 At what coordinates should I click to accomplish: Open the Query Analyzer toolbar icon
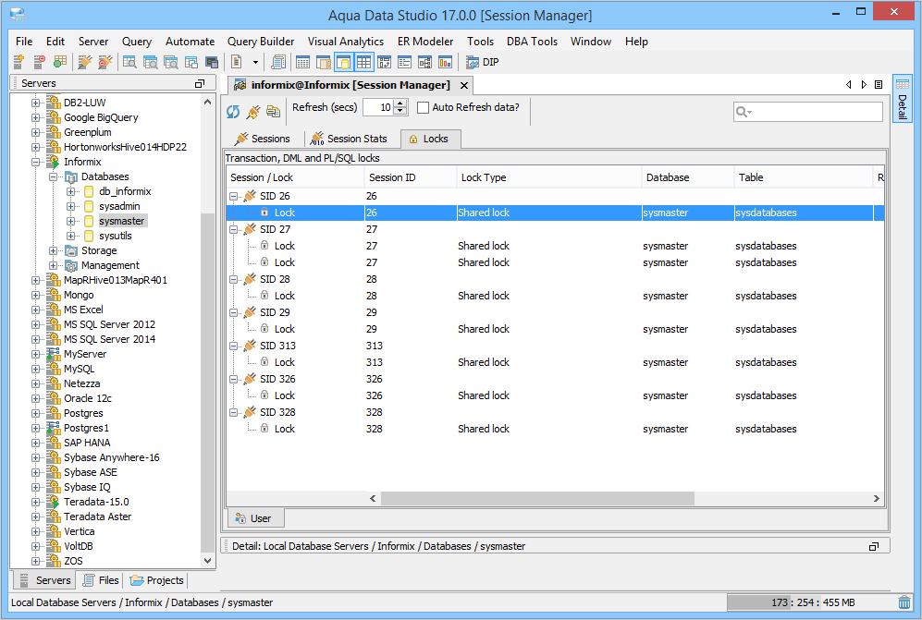coord(129,62)
